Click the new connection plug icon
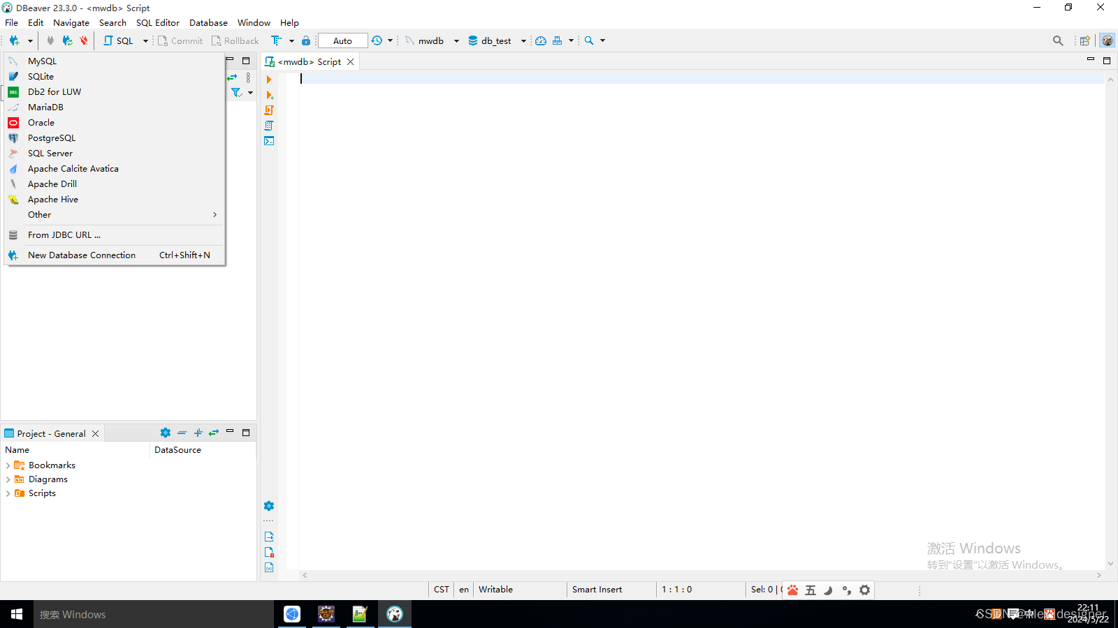 point(14,40)
